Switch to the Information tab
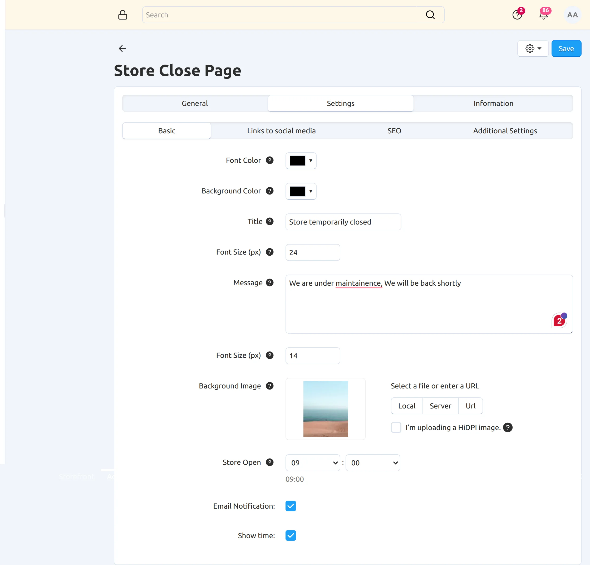 click(493, 103)
